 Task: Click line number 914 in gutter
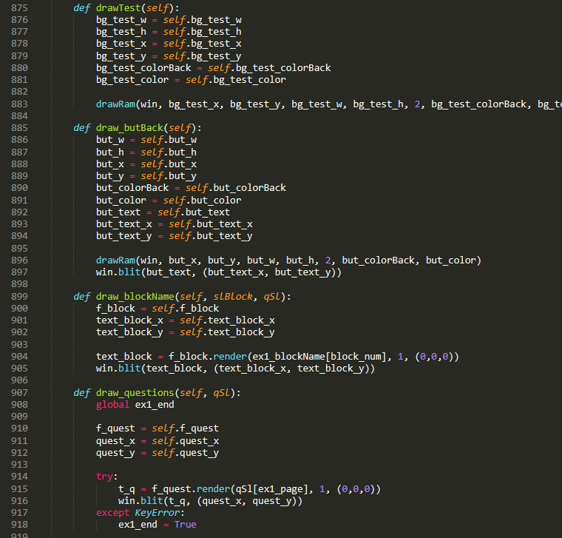tap(19, 477)
